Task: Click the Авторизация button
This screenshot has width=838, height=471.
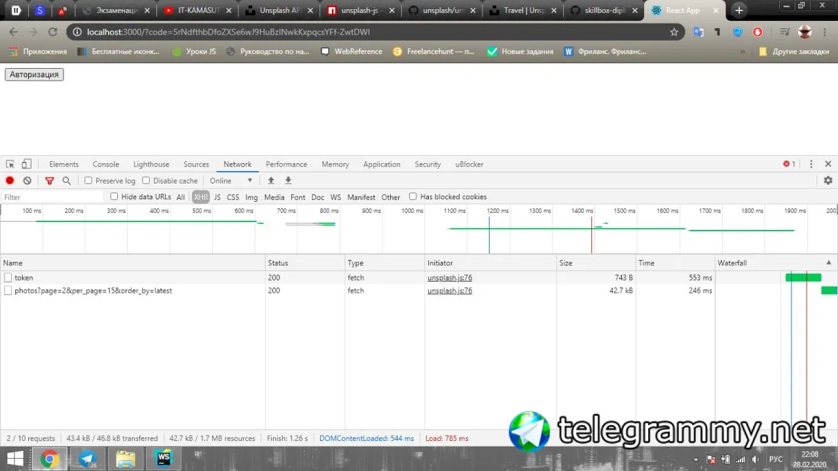Action: 34,75
